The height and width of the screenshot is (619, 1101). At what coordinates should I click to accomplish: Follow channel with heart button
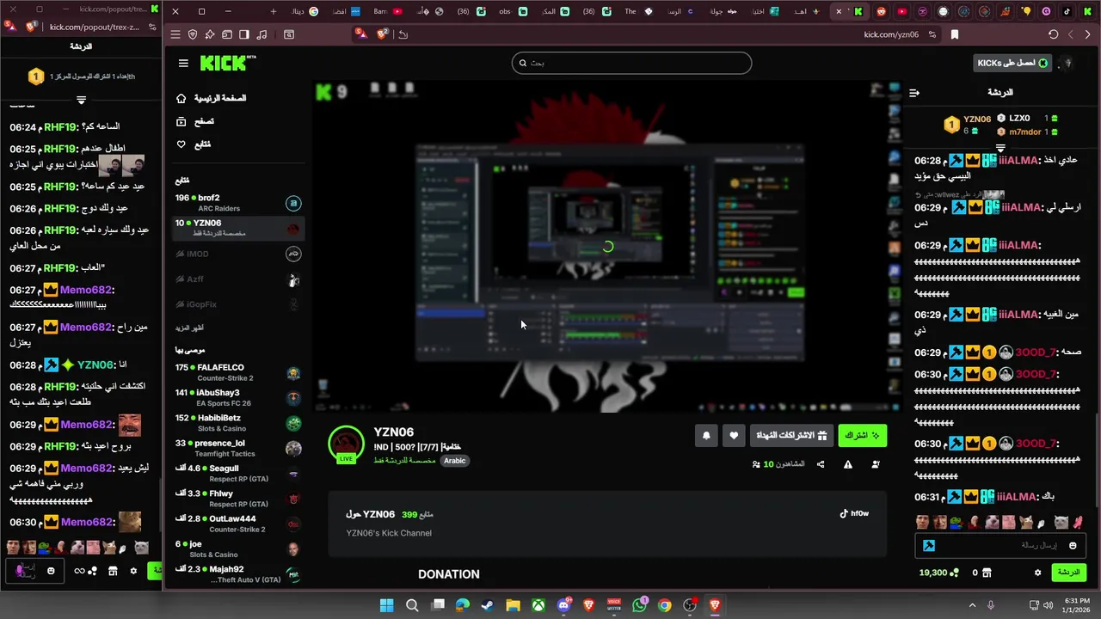pos(734,436)
